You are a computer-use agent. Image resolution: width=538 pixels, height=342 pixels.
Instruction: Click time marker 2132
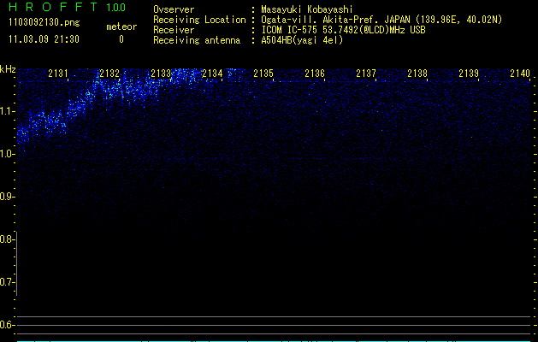click(x=109, y=74)
